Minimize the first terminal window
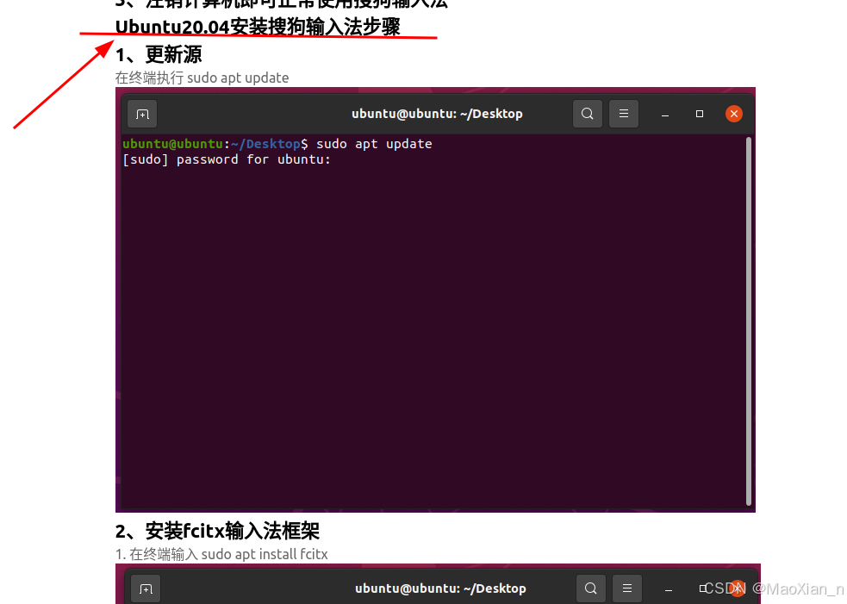 point(665,114)
